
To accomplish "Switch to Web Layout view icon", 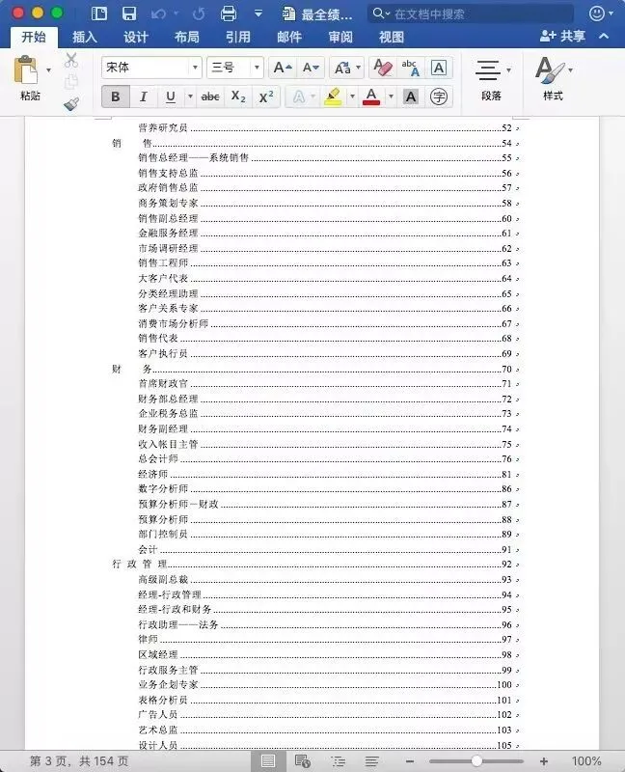I will click(x=302, y=761).
